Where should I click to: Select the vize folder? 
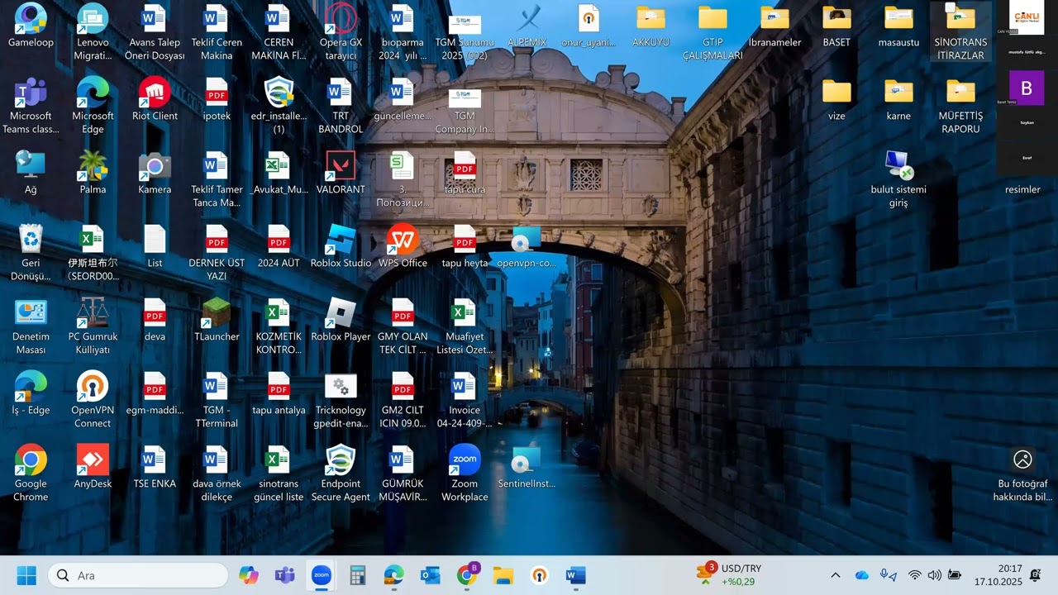coord(836,100)
